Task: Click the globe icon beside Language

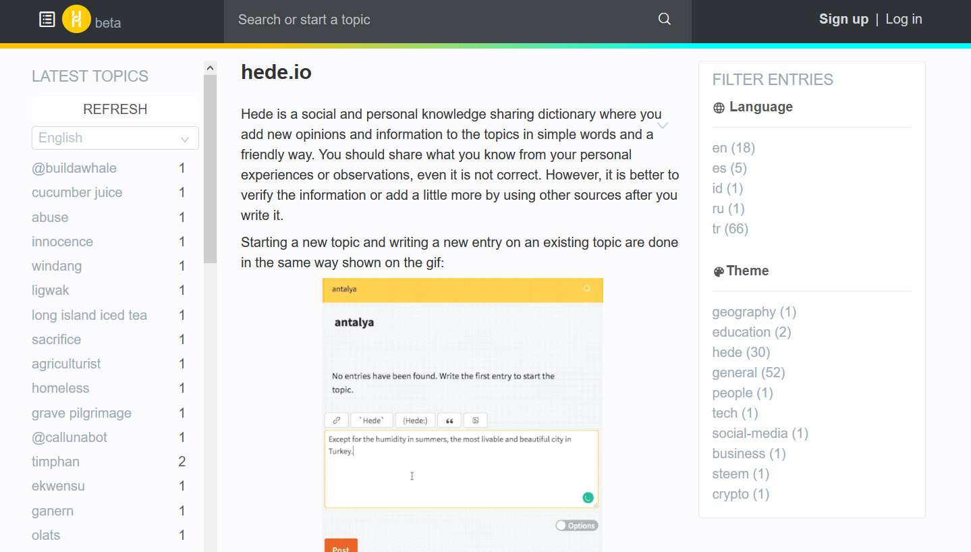Action: [x=719, y=108]
